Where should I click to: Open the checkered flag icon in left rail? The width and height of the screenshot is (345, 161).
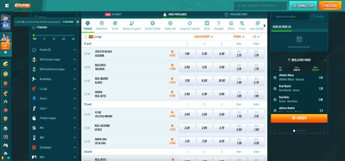pos(5,102)
